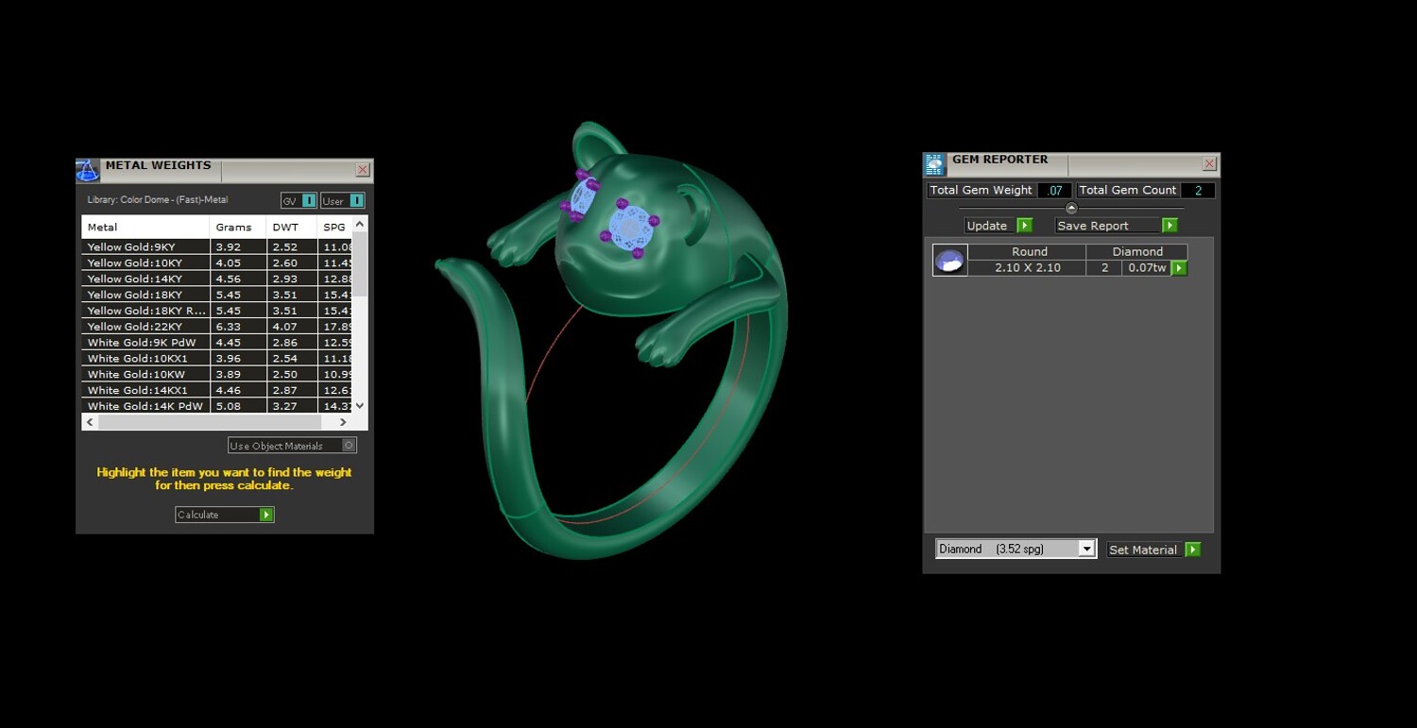This screenshot has width=1417, height=728.
Task: Select the Yellow Gold:14KY row
Action: tap(217, 279)
